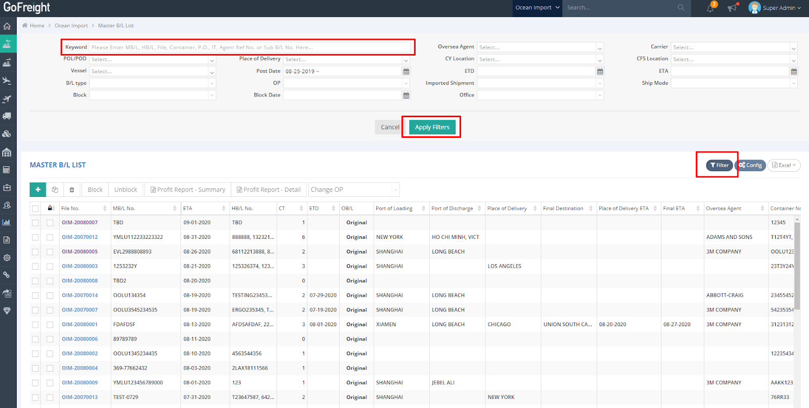Open the Profit Report - Summary item
The image size is (809, 408).
(188, 190)
